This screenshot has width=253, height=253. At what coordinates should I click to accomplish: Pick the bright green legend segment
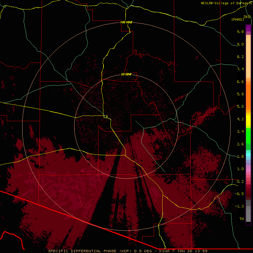[x=248, y=135]
